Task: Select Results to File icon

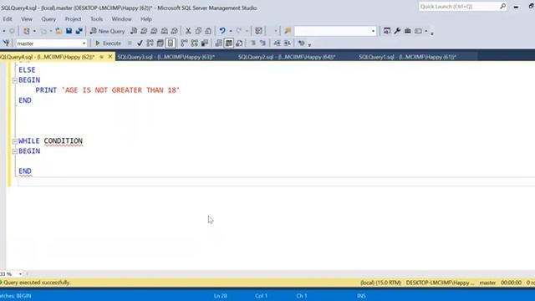Action: 239,43
